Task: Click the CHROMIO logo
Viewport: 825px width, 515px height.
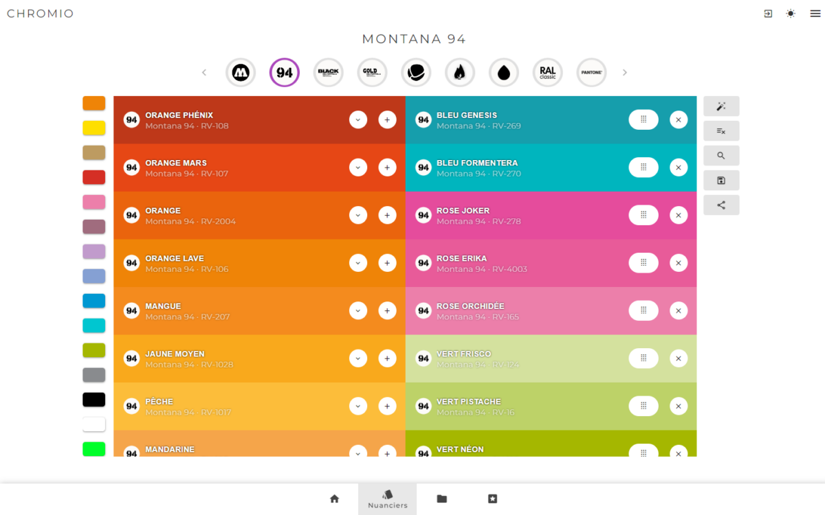Action: pyautogui.click(x=40, y=14)
